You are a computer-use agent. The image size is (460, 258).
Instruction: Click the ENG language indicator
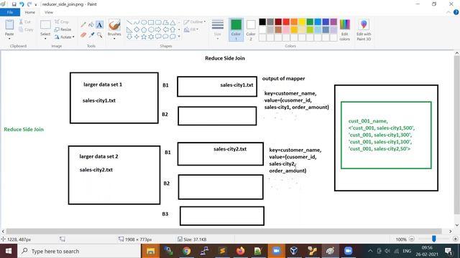[x=407, y=251]
